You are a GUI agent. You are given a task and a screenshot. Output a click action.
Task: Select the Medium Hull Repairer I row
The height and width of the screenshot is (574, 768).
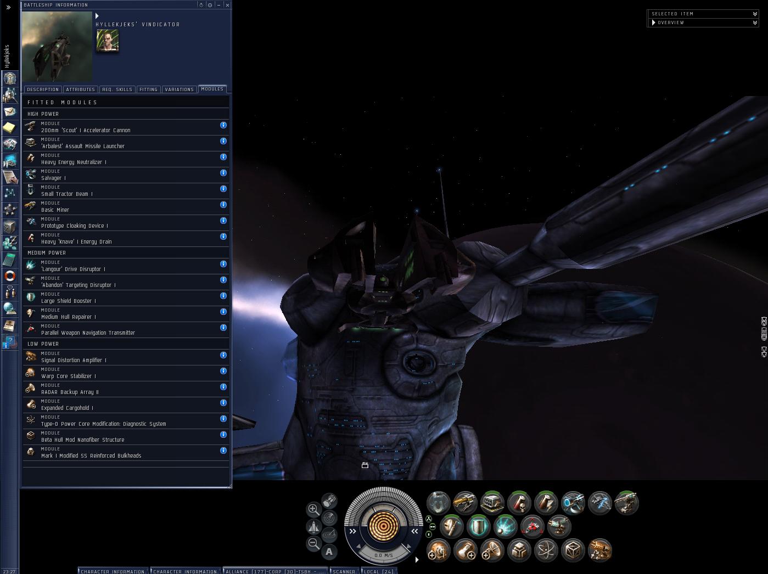pos(126,314)
